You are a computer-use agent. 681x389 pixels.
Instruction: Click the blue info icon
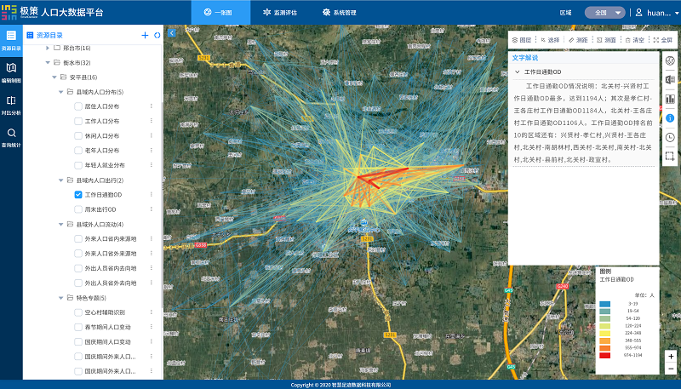[x=670, y=117]
